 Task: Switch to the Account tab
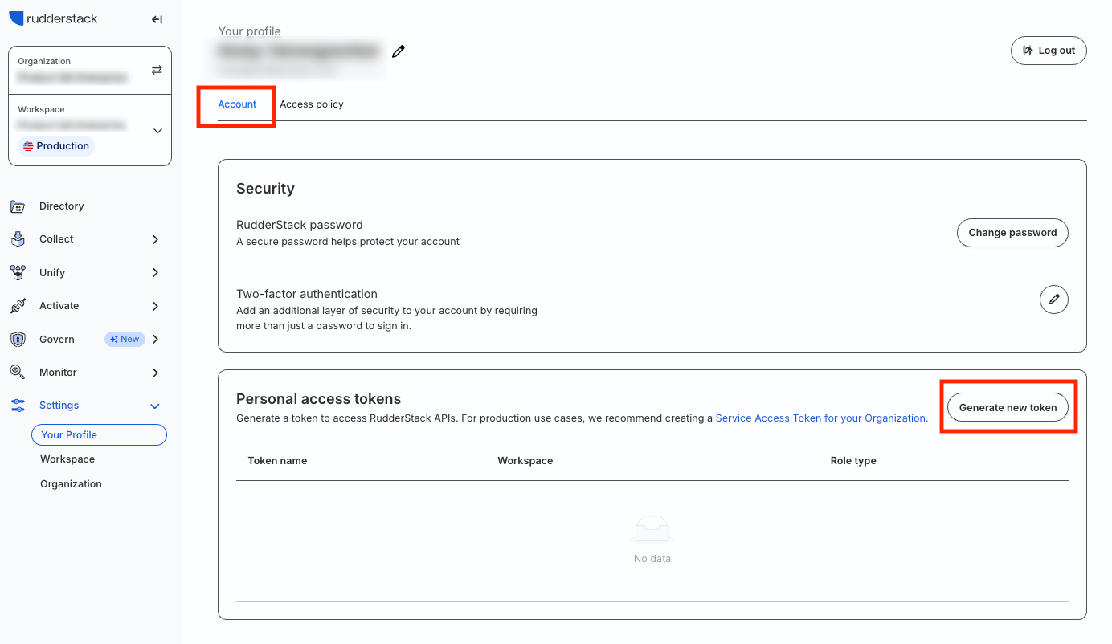pos(237,104)
